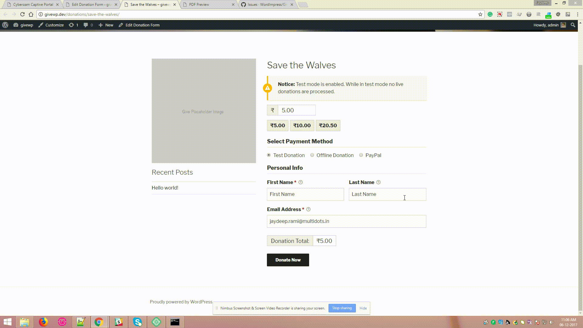This screenshot has width=583, height=328.
Task: Open the updates icon showing 1
Action: [73, 25]
